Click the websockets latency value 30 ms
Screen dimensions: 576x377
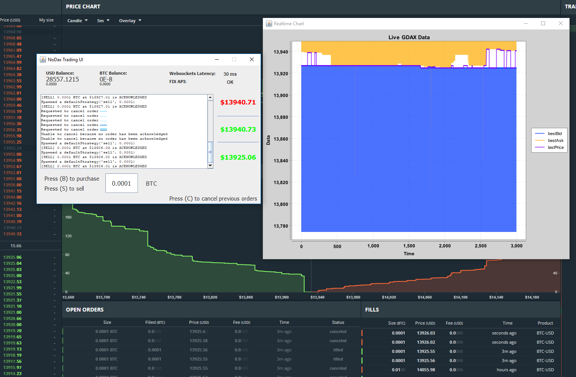click(x=230, y=74)
